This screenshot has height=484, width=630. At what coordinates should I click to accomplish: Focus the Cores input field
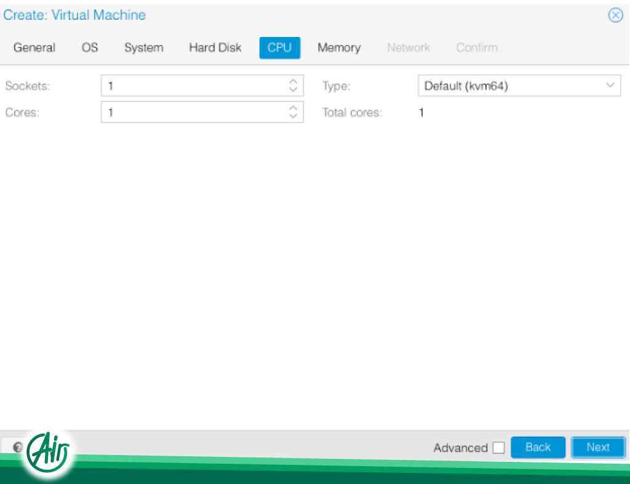202,112
